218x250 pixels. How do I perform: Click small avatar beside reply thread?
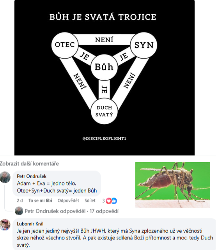[19, 211]
